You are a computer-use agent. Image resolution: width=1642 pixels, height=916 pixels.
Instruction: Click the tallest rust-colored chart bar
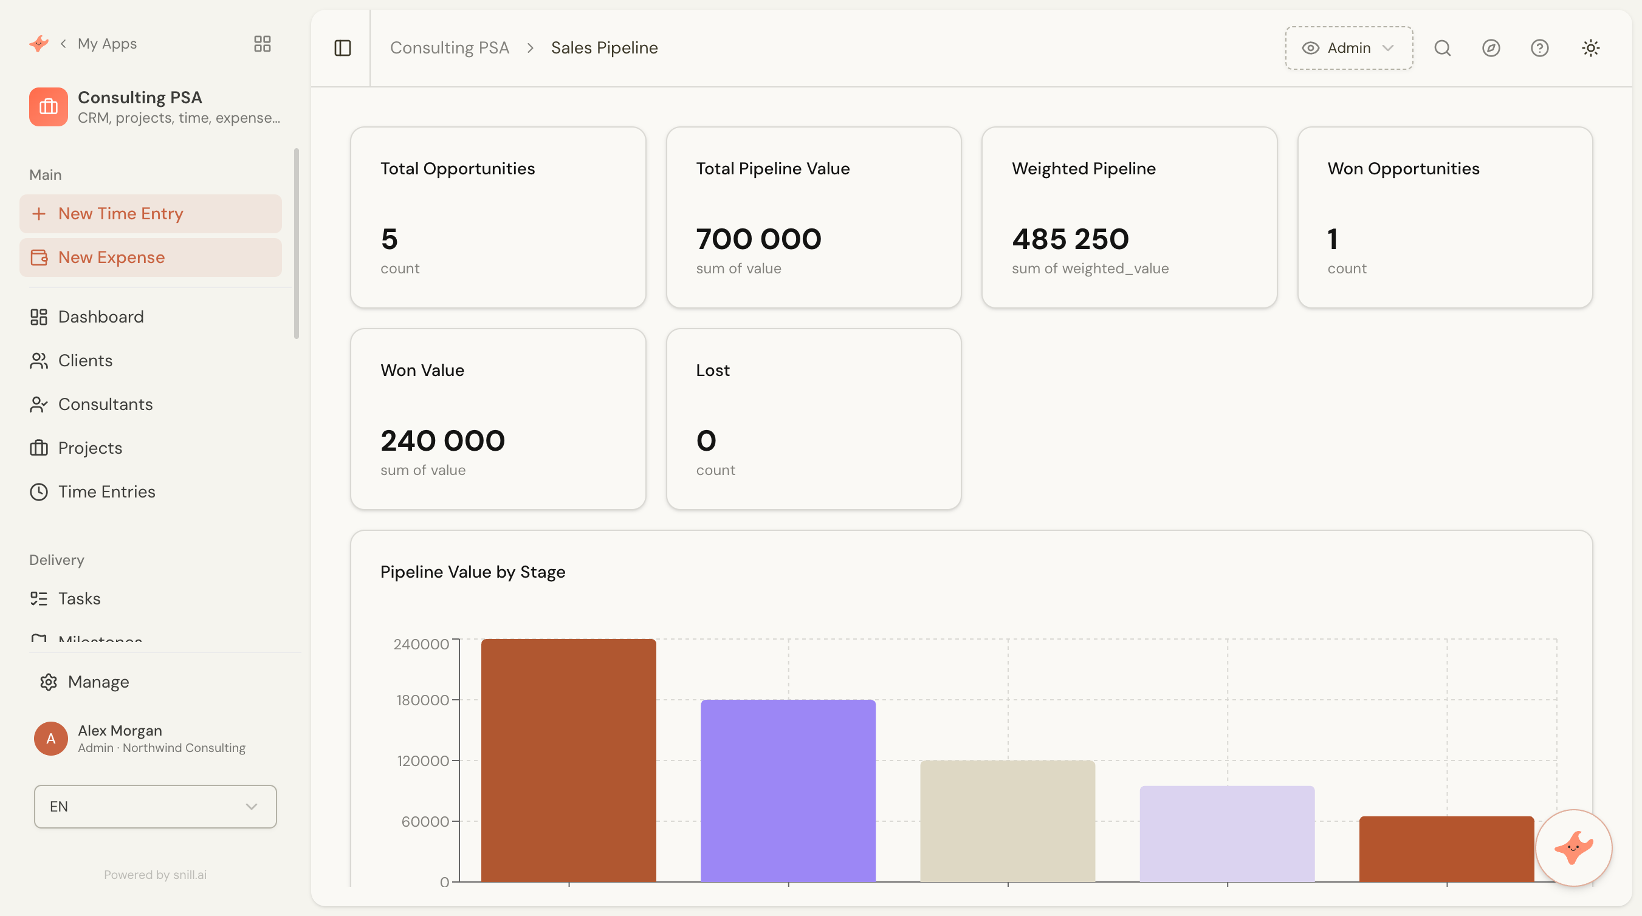(x=569, y=760)
